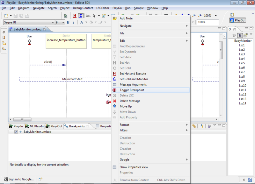Close the BabyMonitor.umlseq editor tab
Image resolution: width=255 pixels, height=184 pixels.
pos(45,29)
